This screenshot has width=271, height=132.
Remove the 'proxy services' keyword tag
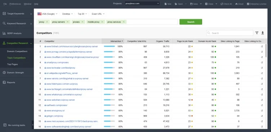[x=124, y=22]
